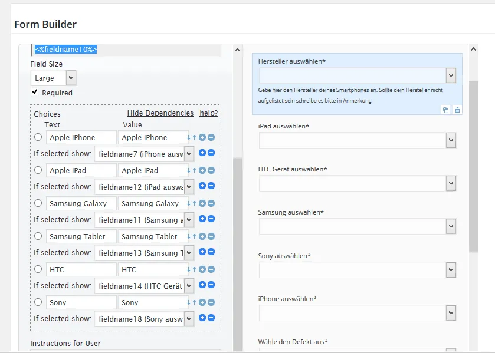
Task: Remove the Apple iPad choice
Action: click(x=211, y=171)
